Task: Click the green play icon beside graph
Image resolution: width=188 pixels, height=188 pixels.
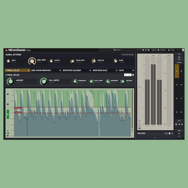Action: (8, 114)
